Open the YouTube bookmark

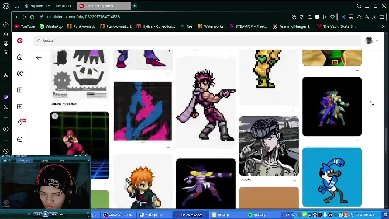coord(25,26)
